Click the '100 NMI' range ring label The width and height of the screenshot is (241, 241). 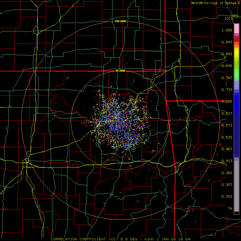tap(120, 21)
